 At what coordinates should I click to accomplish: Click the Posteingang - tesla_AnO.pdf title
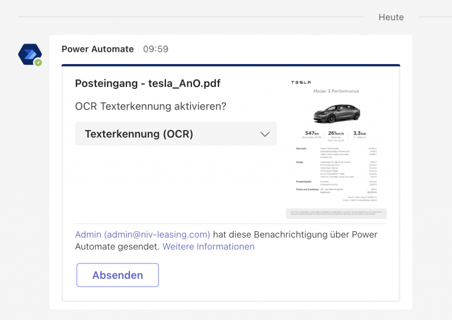(x=148, y=84)
